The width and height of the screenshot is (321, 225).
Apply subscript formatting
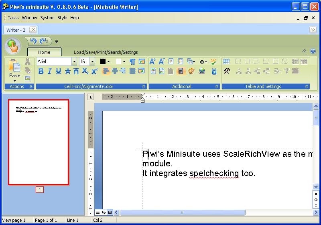tap(85, 71)
